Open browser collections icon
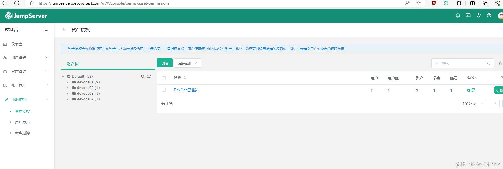This screenshot has height=169, width=503. pyautogui.click(x=485, y=3)
